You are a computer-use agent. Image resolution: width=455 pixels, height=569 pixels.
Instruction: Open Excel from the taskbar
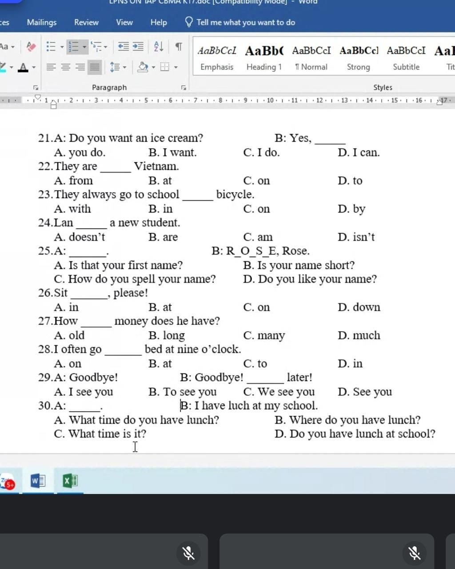pos(70,481)
